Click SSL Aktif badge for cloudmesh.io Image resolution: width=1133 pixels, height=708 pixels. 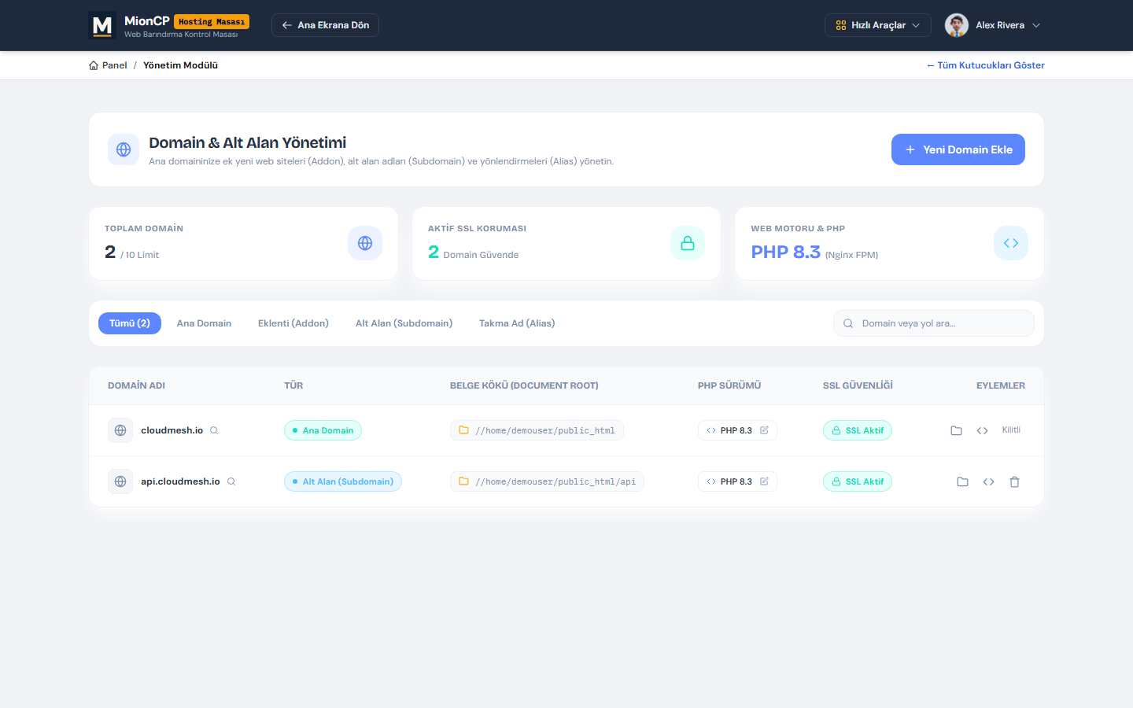point(858,430)
